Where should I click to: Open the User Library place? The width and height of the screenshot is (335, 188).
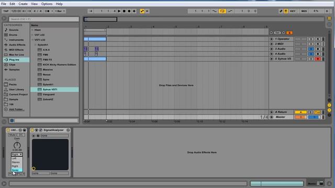tap(16, 89)
